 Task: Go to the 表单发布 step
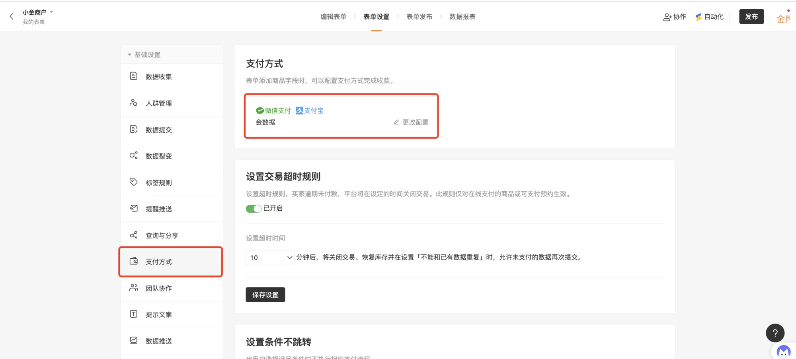[419, 17]
